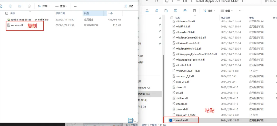Click the Delete trash icon in Global Mapper window
277x126 pixels.
(x=194, y=11)
